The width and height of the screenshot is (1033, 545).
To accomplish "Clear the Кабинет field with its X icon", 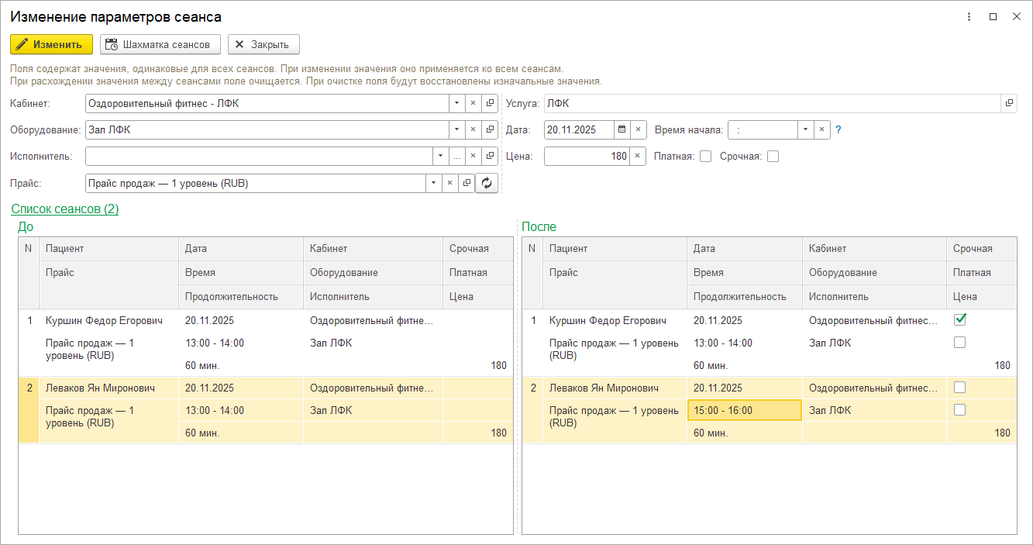I will (473, 103).
